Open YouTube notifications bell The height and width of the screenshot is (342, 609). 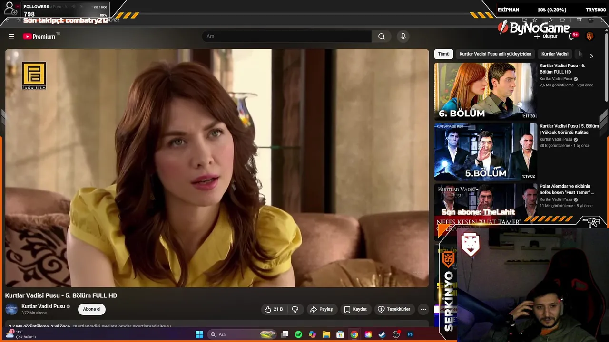pyautogui.click(x=572, y=37)
